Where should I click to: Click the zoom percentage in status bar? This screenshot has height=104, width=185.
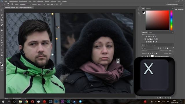(6, 98)
